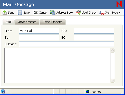Click the window resize grip in the status bar
Screen dimensions: 125x95
pos(122,93)
